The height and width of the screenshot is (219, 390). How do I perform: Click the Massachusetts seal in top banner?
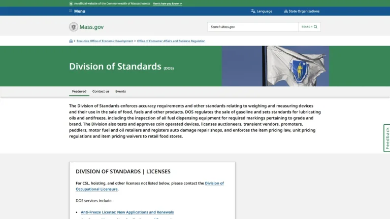click(x=71, y=4)
